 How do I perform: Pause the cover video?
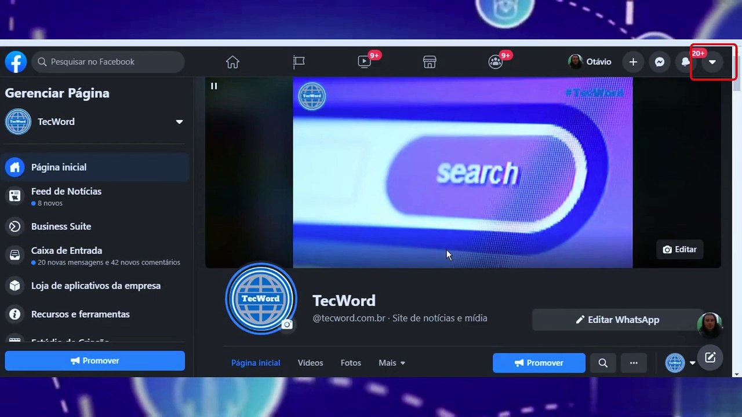click(x=214, y=86)
